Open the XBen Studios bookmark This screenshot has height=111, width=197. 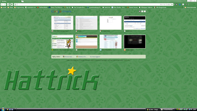tap(119, 7)
